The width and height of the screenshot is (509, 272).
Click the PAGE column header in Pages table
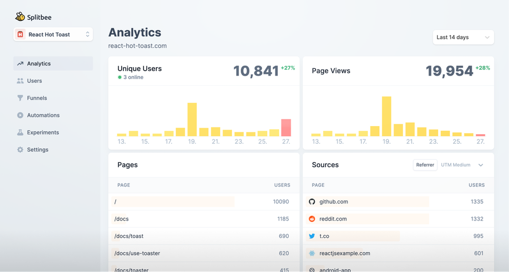pos(124,185)
